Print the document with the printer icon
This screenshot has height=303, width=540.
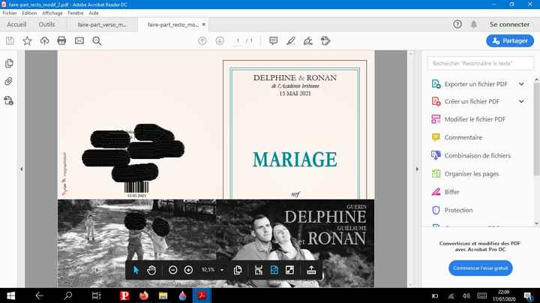(x=61, y=41)
